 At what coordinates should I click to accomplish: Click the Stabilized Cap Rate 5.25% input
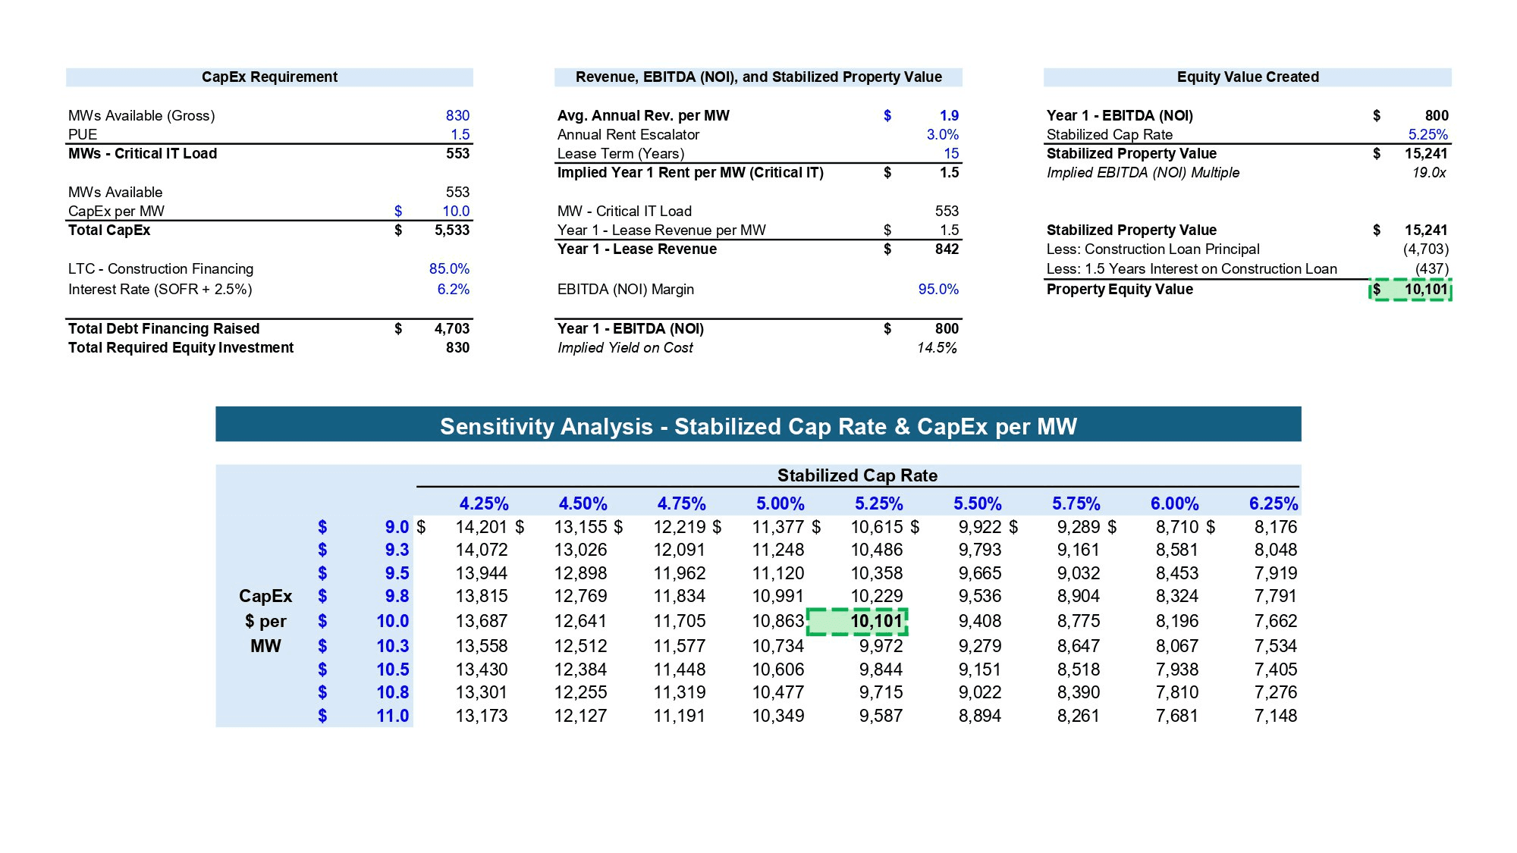(x=1427, y=134)
